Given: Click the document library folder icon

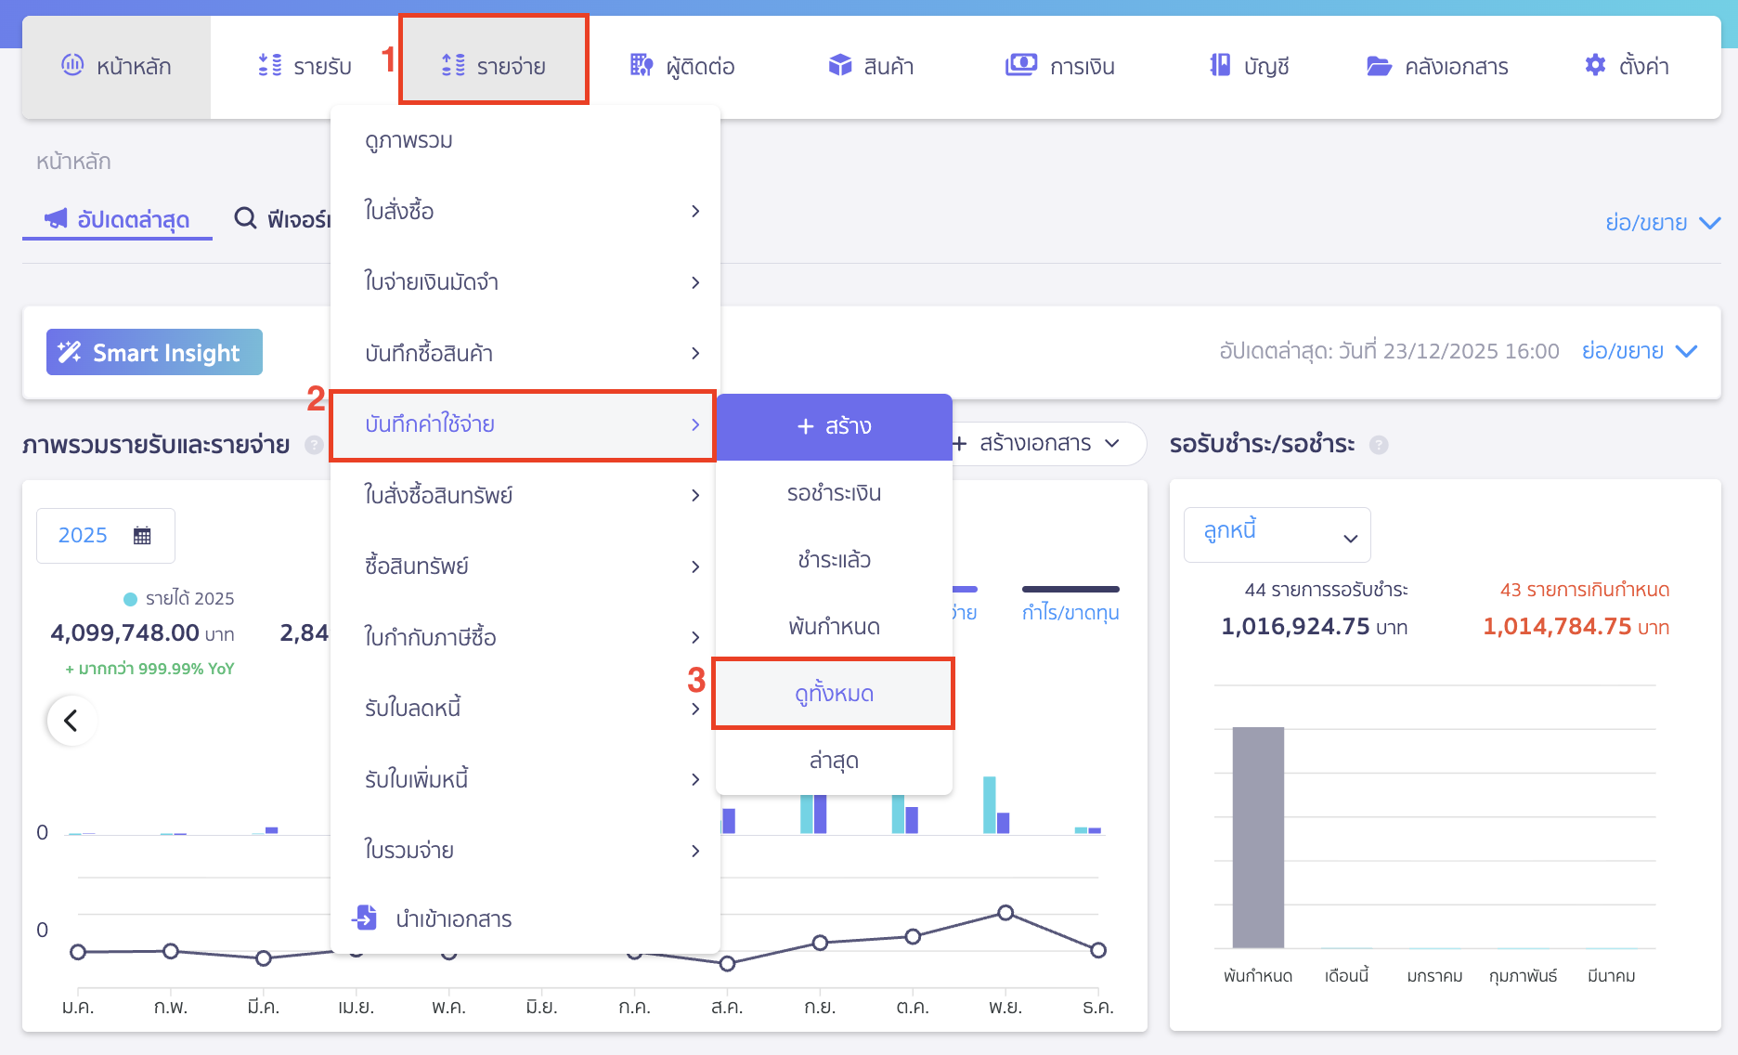Looking at the screenshot, I should (x=1379, y=66).
